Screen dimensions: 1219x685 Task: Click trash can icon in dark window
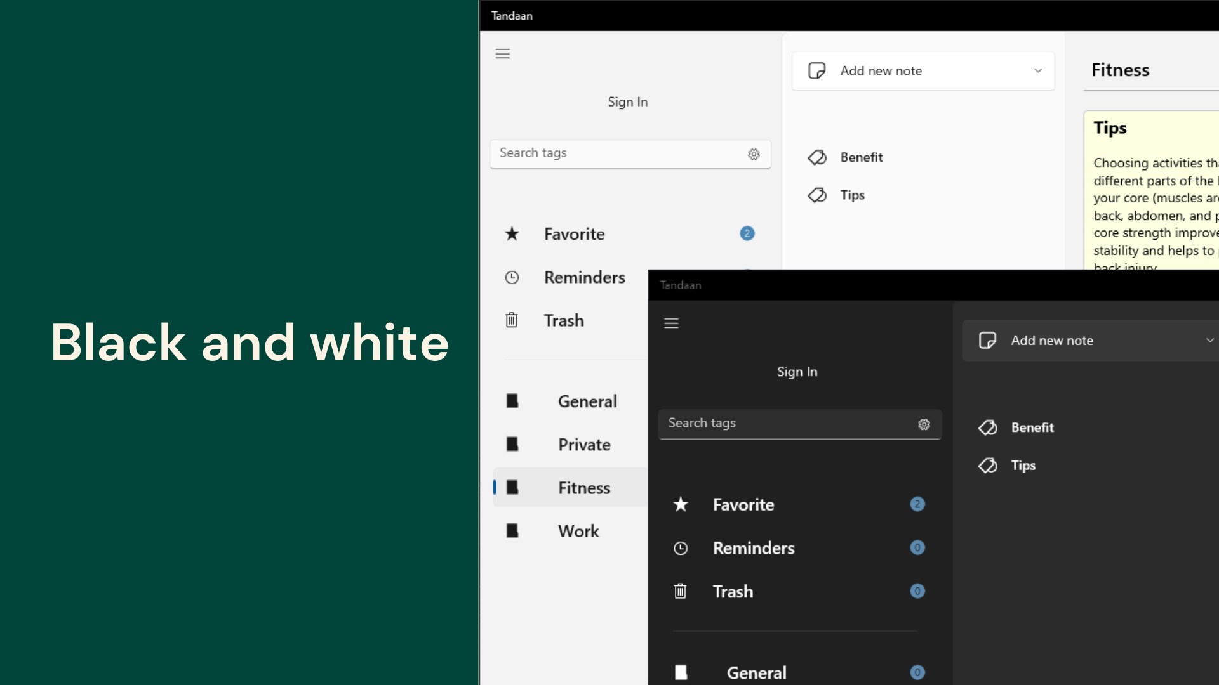pyautogui.click(x=681, y=591)
